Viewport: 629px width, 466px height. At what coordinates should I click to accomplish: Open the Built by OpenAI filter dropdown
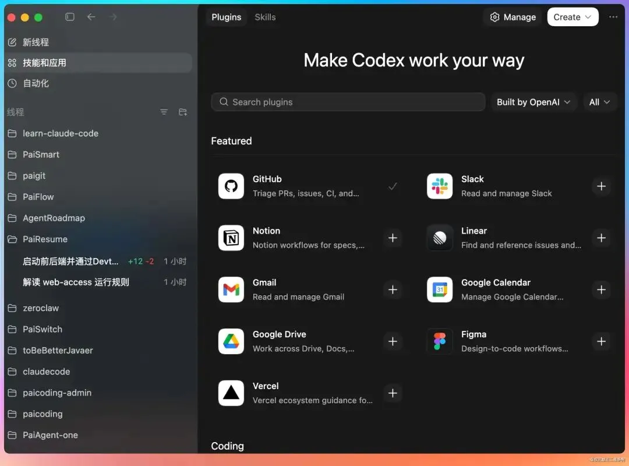(533, 102)
